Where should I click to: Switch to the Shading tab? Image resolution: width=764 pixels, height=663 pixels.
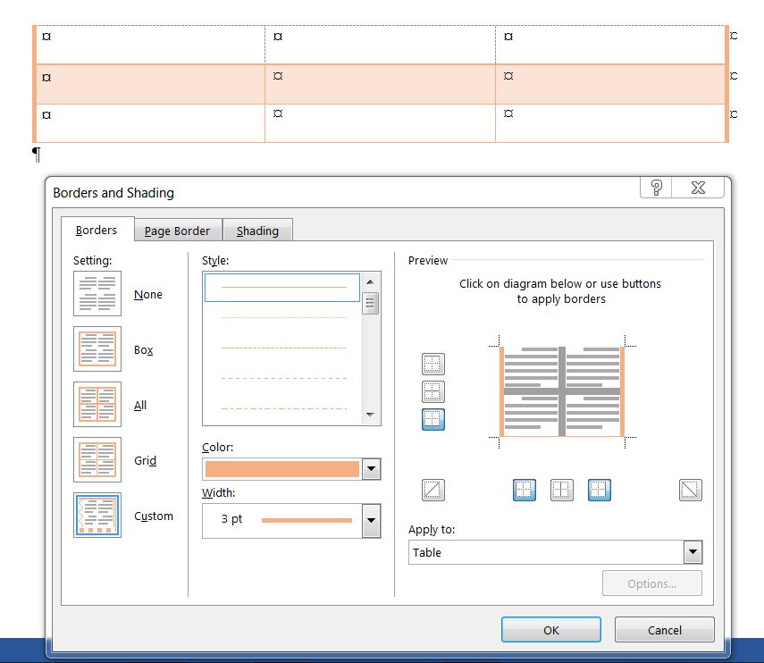257,231
